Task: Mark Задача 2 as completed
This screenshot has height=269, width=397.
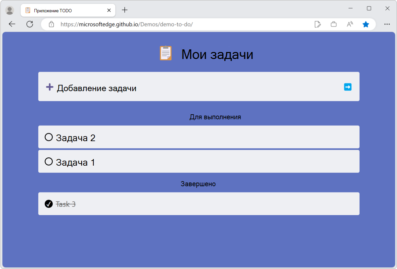Action: click(49, 137)
